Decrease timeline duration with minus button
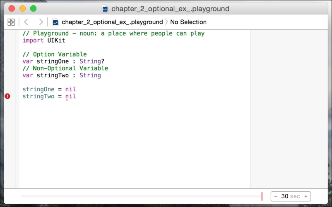This screenshot has height=207, width=332. (x=276, y=196)
